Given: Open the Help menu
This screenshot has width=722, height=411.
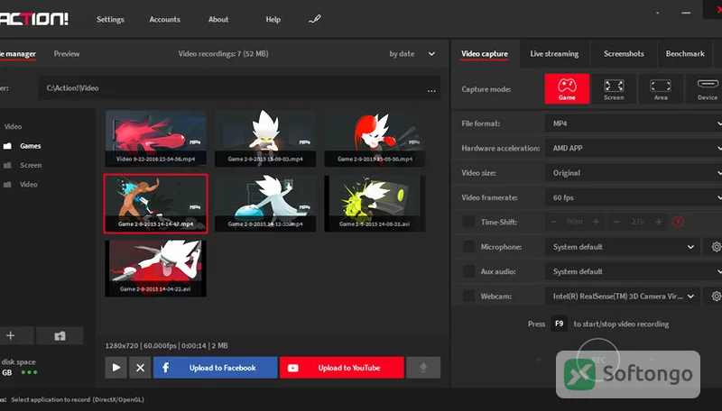Looking at the screenshot, I should tap(273, 19).
